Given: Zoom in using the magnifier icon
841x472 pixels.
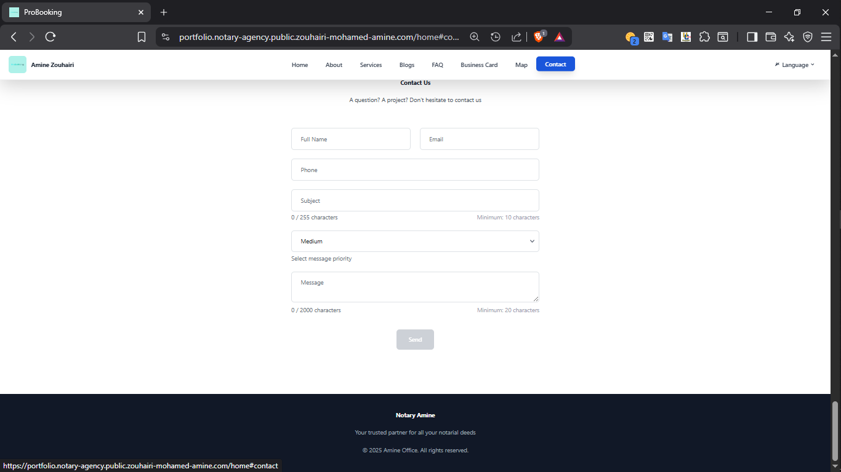Looking at the screenshot, I should [475, 36].
